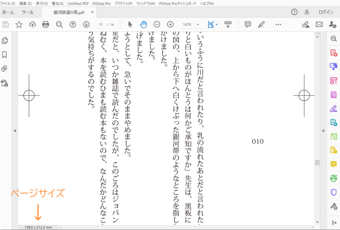Click the print icon in toolbar

pos(46,24)
